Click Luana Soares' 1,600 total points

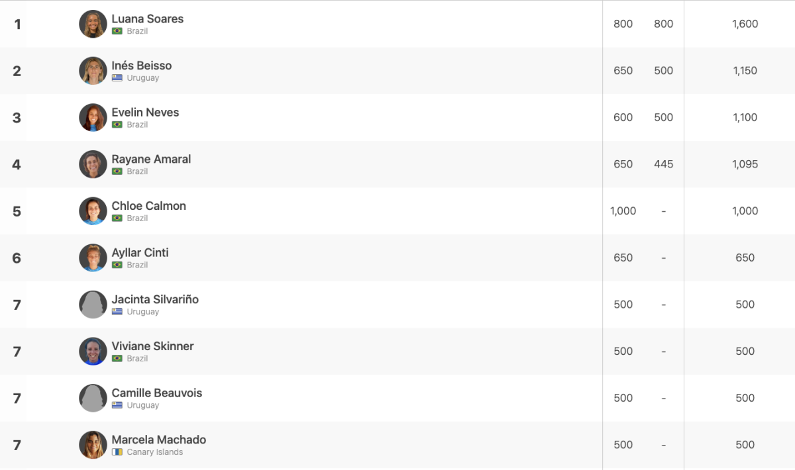point(745,24)
